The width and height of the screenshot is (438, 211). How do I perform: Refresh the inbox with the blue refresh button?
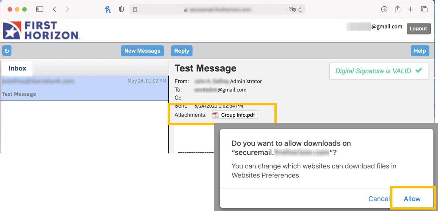(7, 51)
